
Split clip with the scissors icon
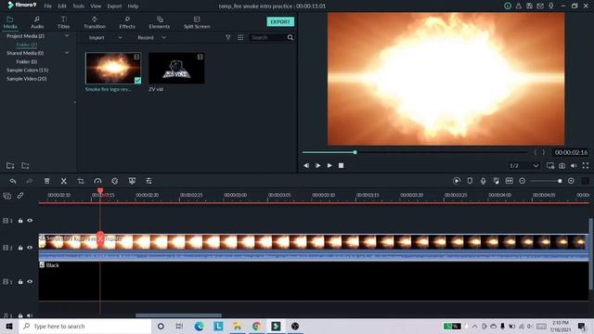tap(64, 181)
